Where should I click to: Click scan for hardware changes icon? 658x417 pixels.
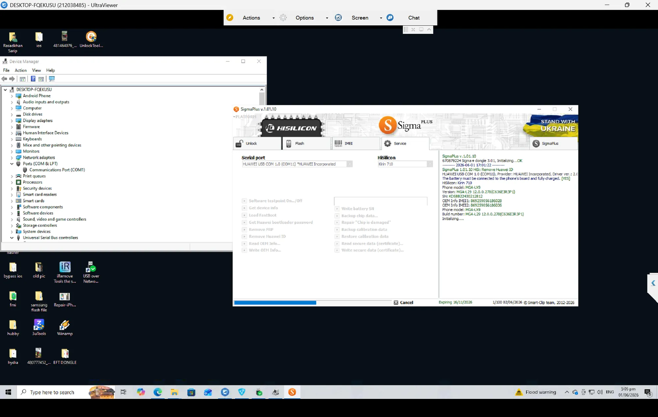pos(52,79)
